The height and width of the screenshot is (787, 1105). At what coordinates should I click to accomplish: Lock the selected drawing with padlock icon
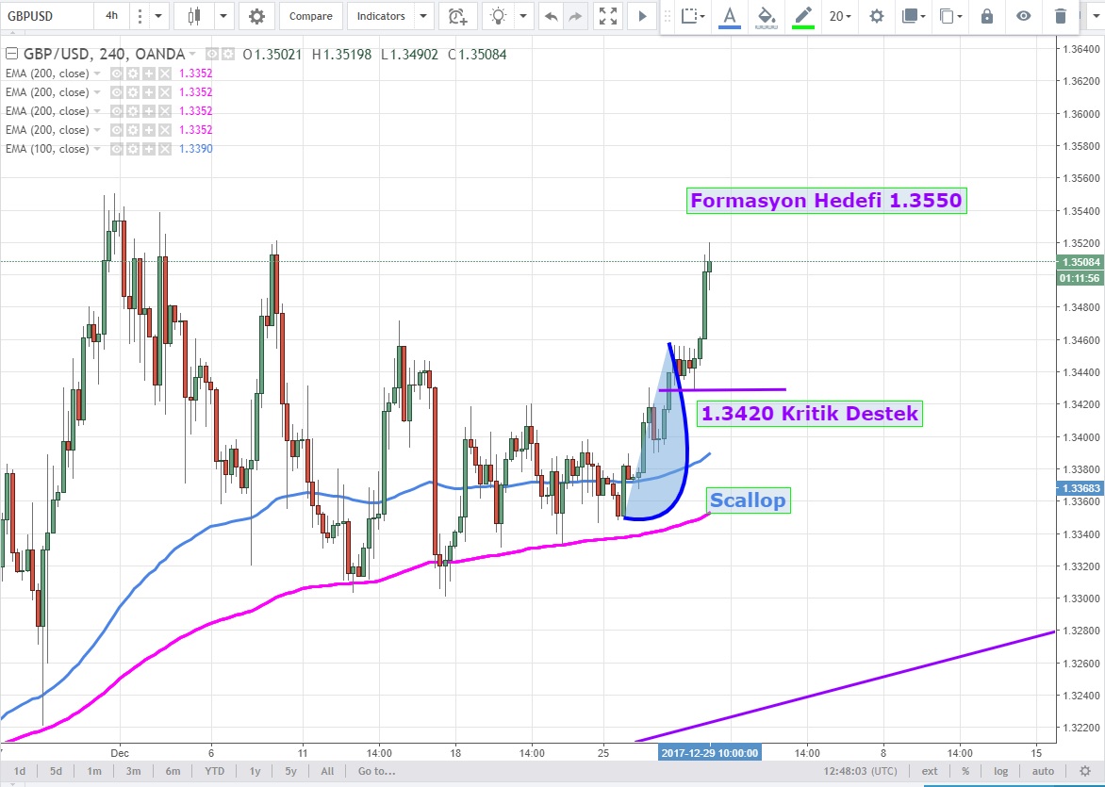click(x=987, y=16)
